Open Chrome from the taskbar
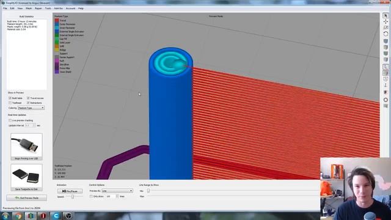Screen dimensions: 391x220 point(18,216)
